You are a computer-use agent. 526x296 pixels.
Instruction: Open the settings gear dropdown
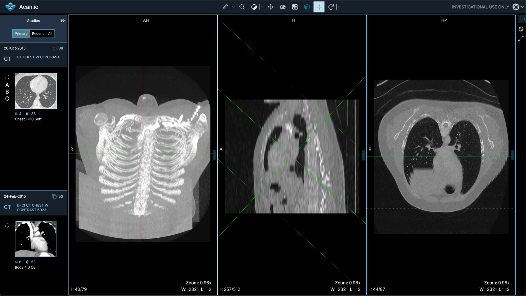[x=518, y=7]
